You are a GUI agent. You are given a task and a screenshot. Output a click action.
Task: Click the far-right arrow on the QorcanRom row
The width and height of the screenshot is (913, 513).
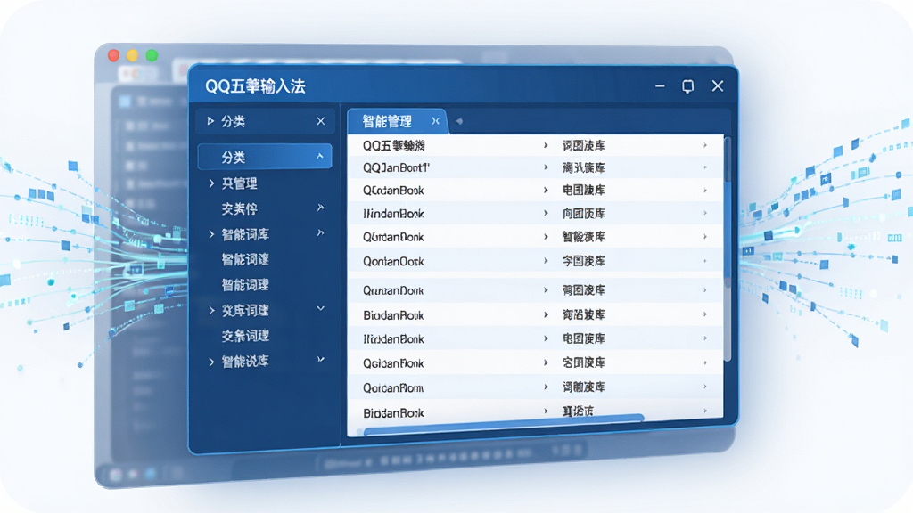click(705, 387)
